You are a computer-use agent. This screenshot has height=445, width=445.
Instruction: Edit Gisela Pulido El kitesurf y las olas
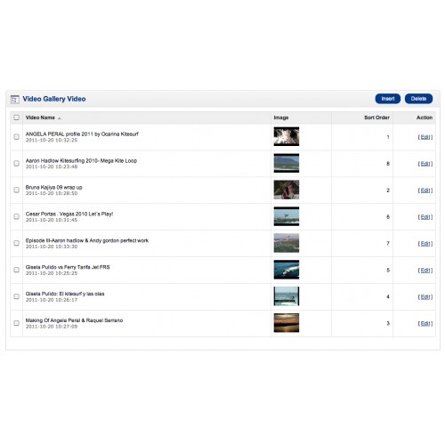[425, 297]
